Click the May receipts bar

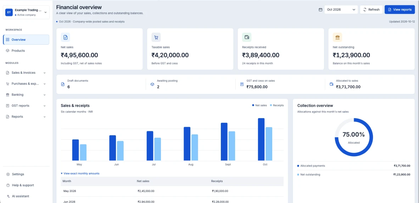click(83, 153)
